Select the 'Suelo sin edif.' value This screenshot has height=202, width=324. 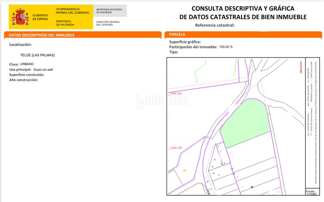click(44, 70)
